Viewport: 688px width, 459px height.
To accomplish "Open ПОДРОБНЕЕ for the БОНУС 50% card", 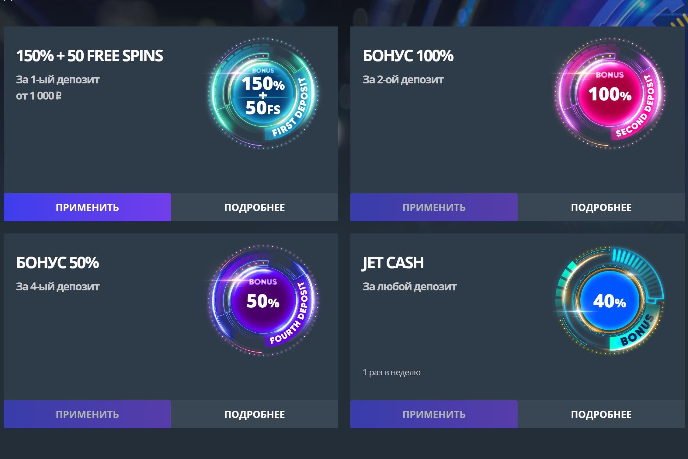I will coord(255,414).
